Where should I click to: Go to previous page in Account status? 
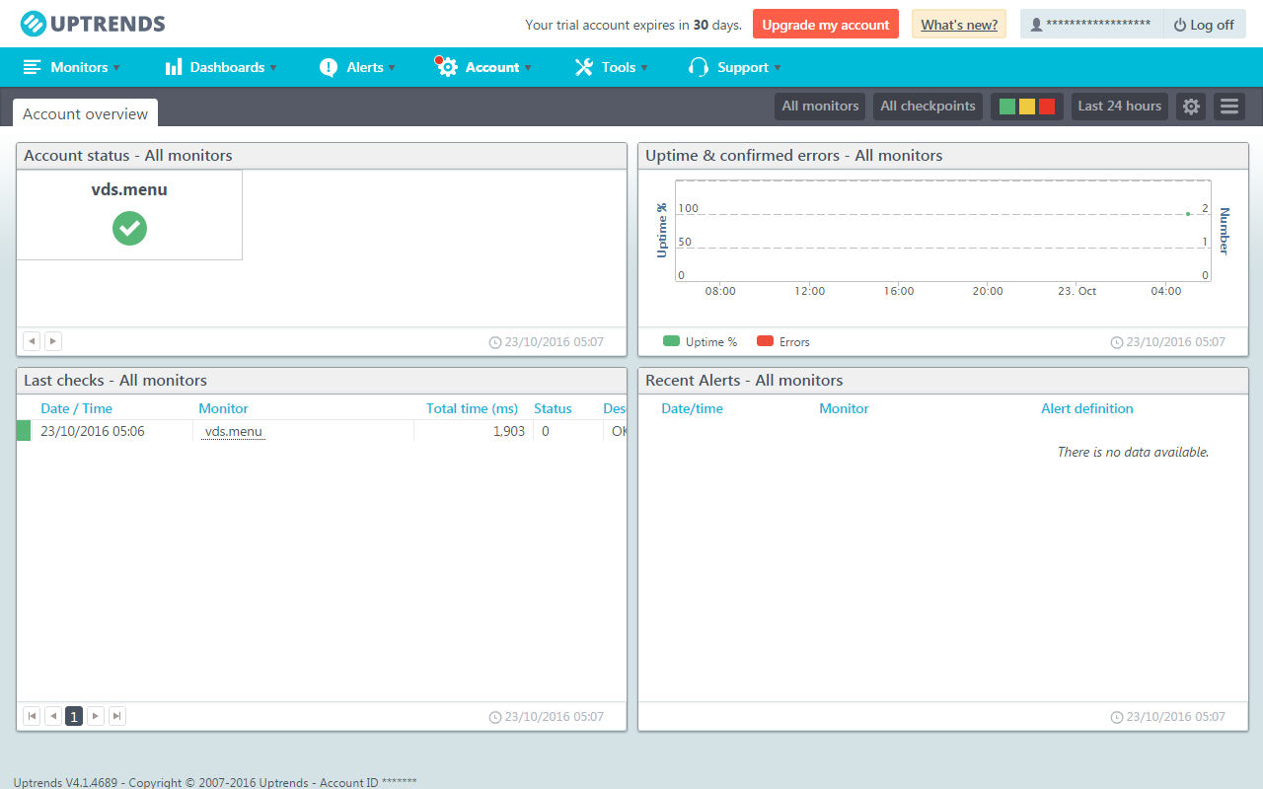pos(32,341)
